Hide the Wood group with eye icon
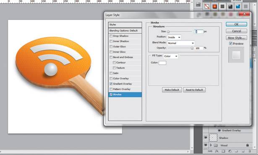The height and width of the screenshot is (155, 258). click(206, 145)
